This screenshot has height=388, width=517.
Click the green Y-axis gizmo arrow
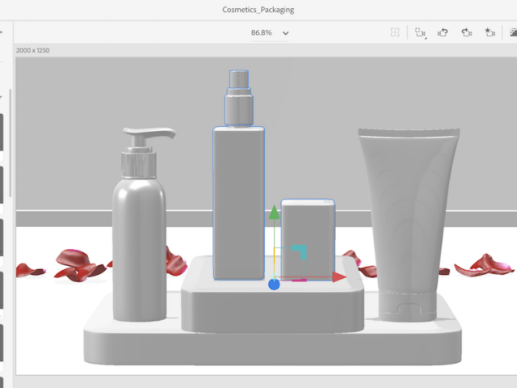[274, 213]
